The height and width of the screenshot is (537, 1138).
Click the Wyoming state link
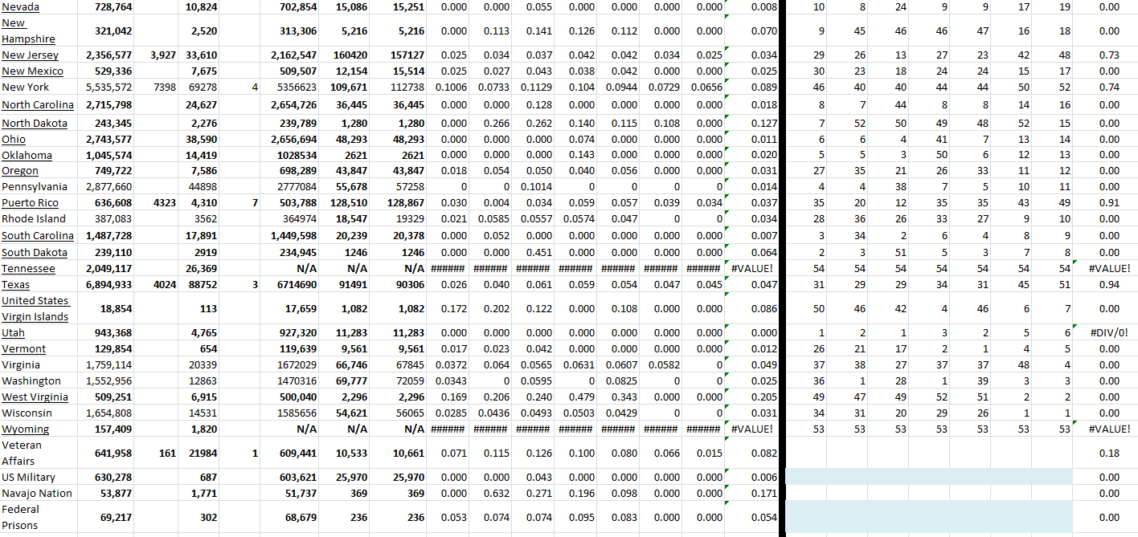point(25,429)
